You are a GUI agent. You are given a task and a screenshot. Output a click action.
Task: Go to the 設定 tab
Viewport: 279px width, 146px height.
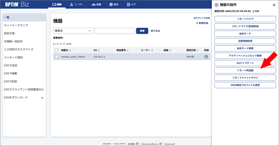click(114, 4)
